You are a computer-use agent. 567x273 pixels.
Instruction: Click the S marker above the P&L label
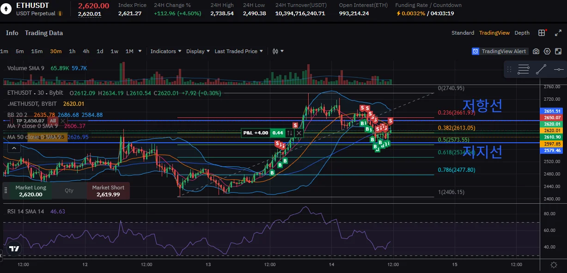tap(295, 125)
